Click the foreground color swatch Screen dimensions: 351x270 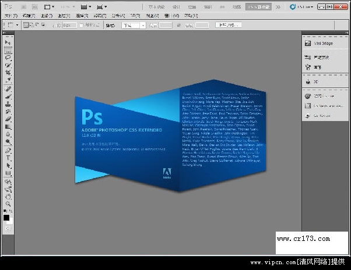click(6, 217)
